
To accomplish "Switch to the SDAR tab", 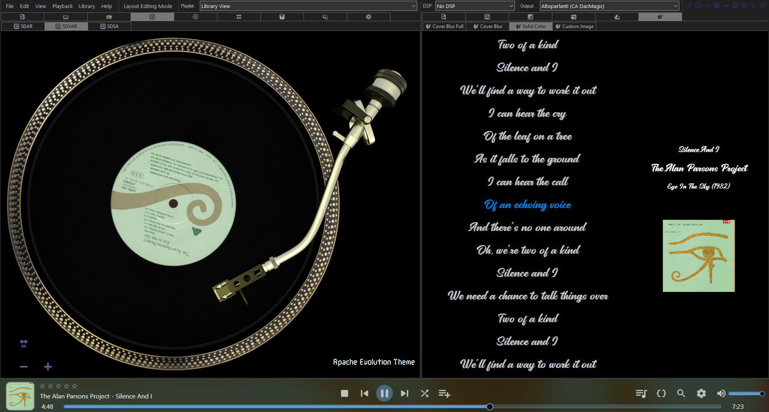I will point(23,26).
